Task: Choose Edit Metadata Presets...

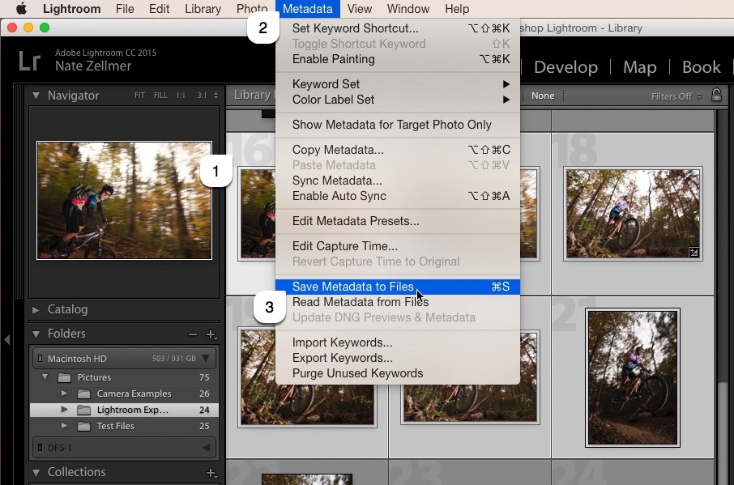Action: pos(398,221)
